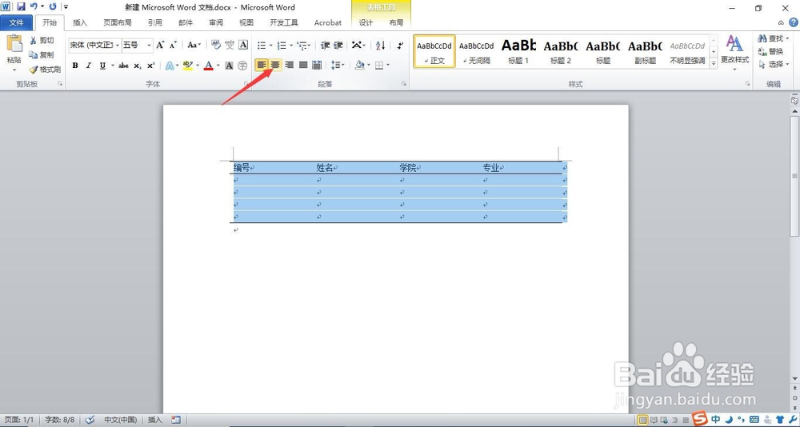Click the language indicator 中文(中国) in status bar

click(x=121, y=420)
